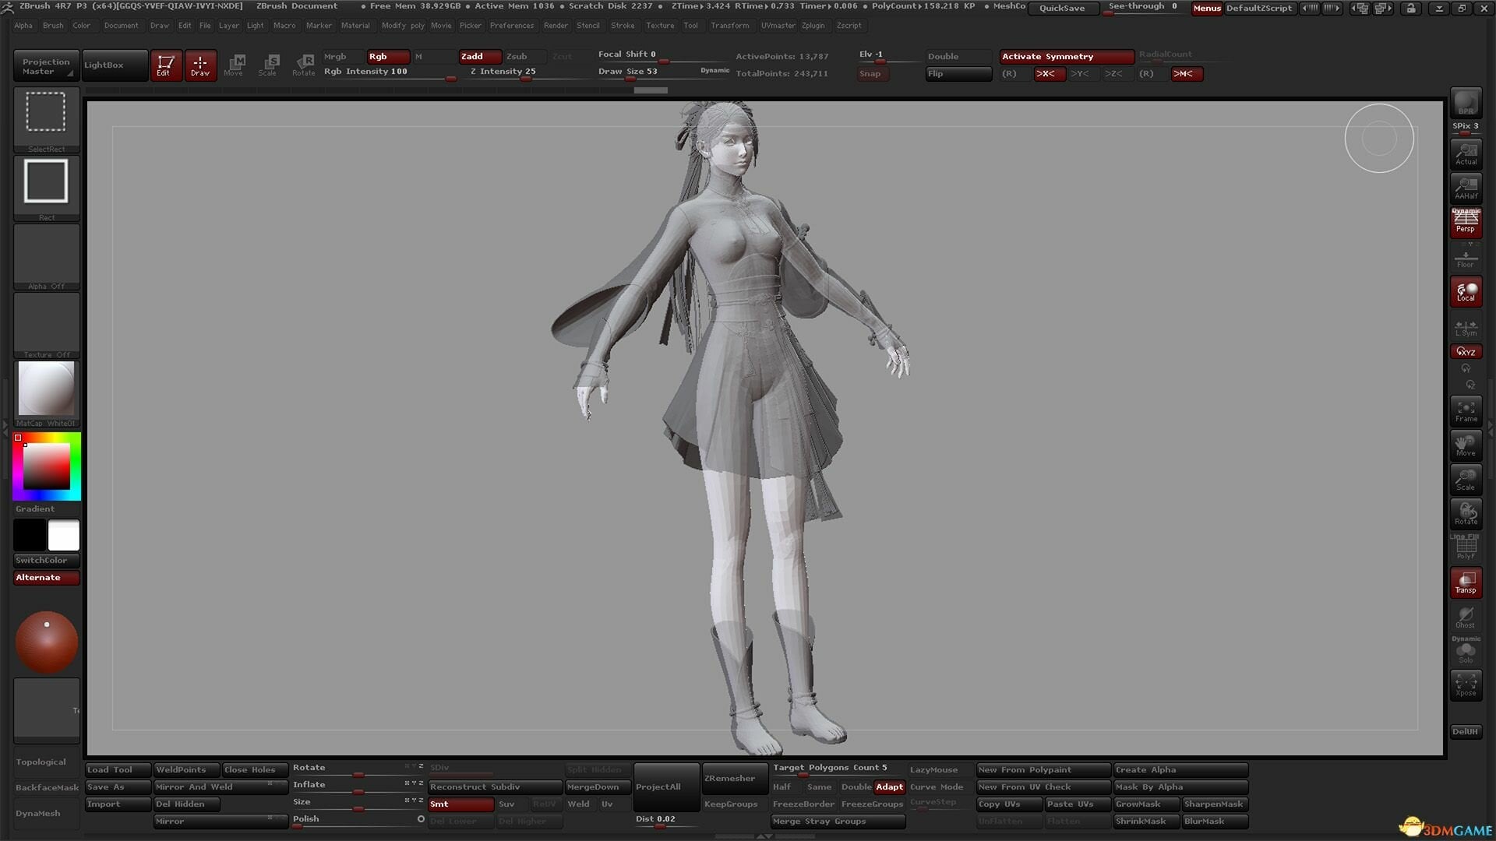Screen dimensions: 1496x841
Task: Click the right shelf Rotate navigation icon
Action: 1466,513
